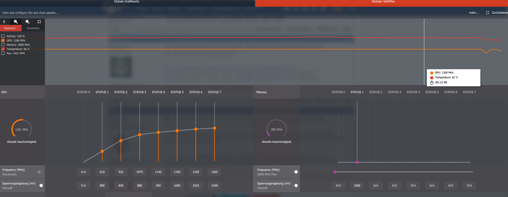Zoom in on the monitoring graph
The width and height of the screenshot is (508, 197).
(x=16, y=22)
